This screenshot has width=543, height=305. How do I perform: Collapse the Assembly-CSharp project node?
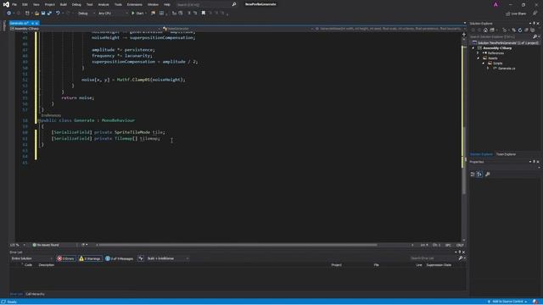tap(473, 48)
